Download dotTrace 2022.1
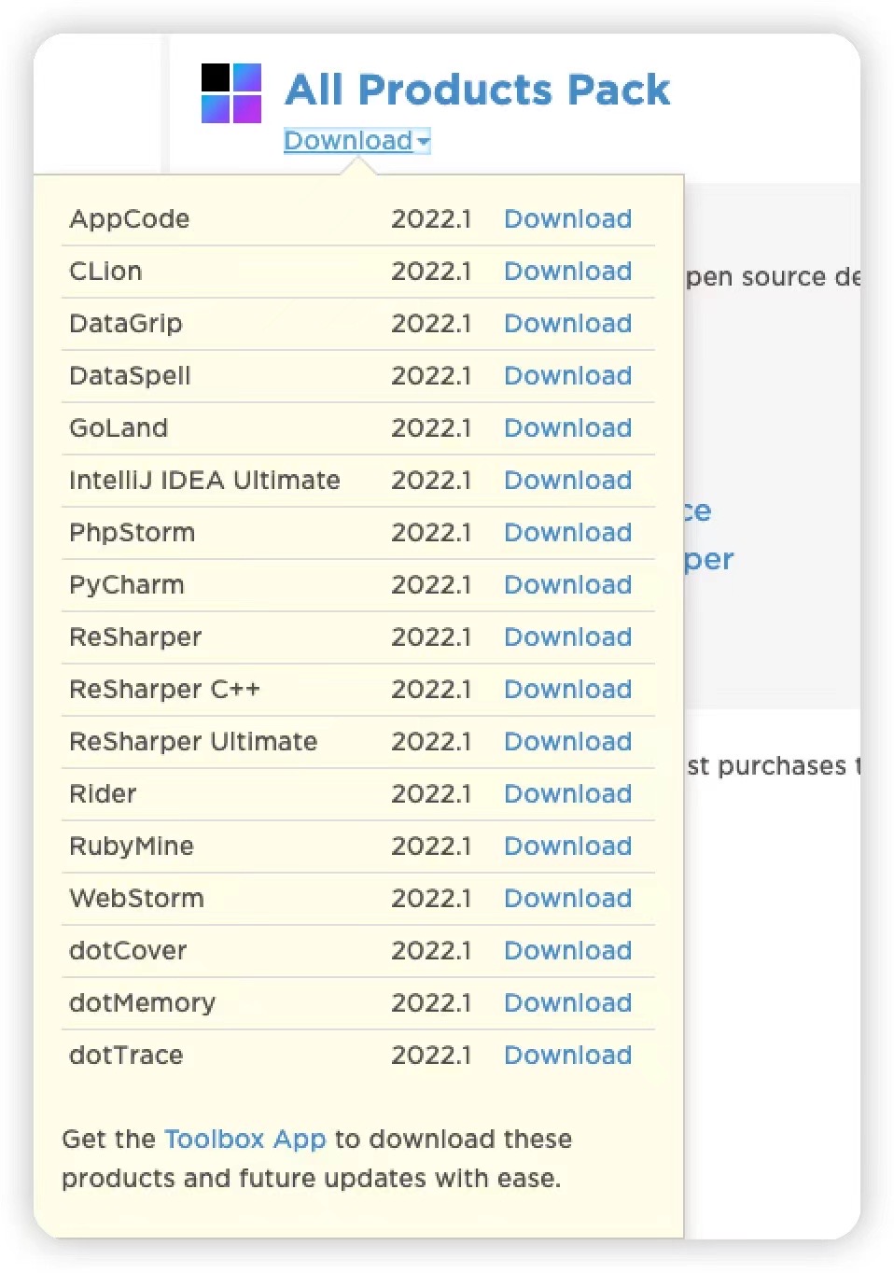Viewport: 894px width, 1273px height. (x=567, y=1055)
